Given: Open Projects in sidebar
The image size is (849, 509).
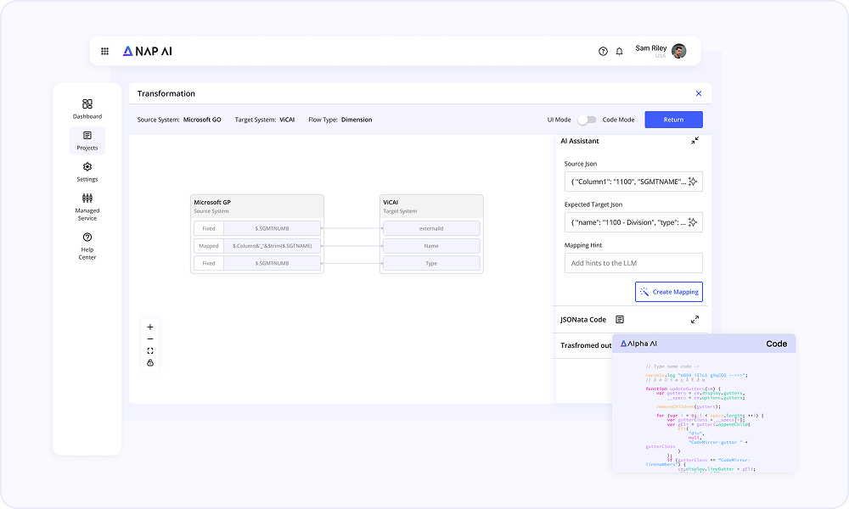Looking at the screenshot, I should (87, 141).
